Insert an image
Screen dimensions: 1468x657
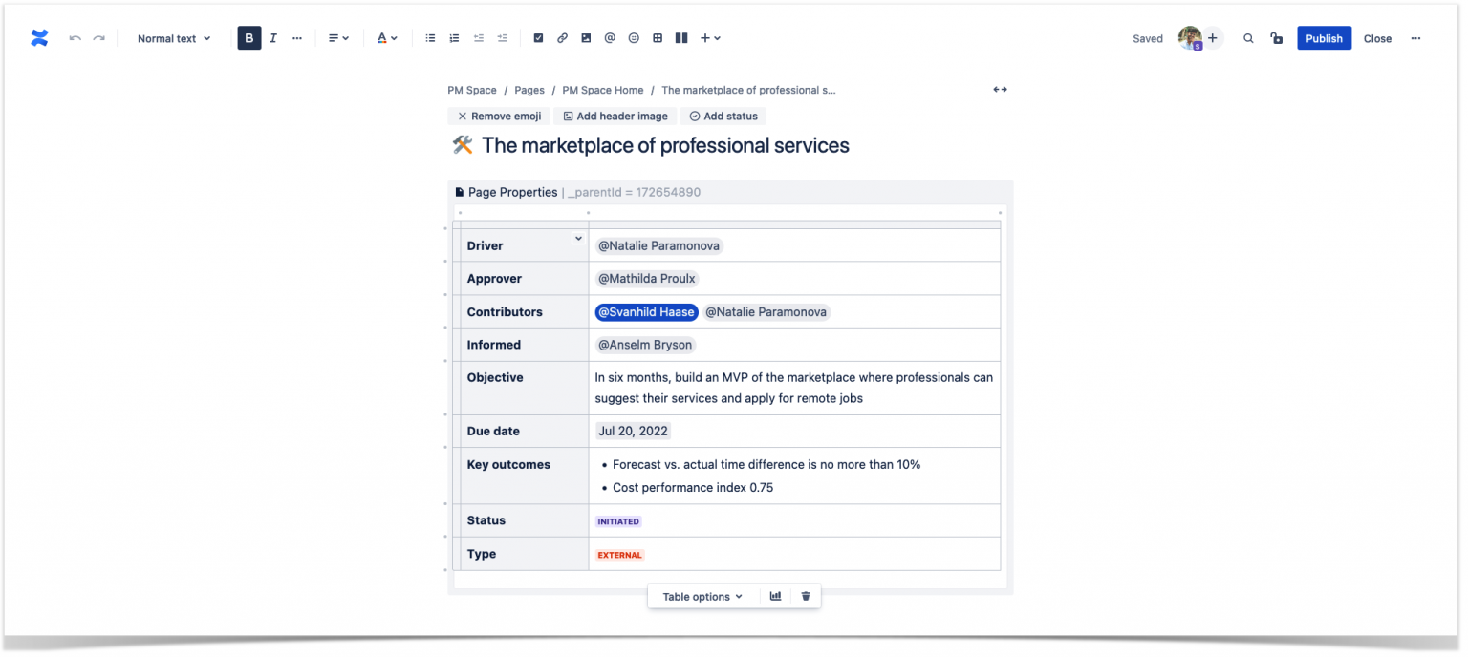click(586, 37)
